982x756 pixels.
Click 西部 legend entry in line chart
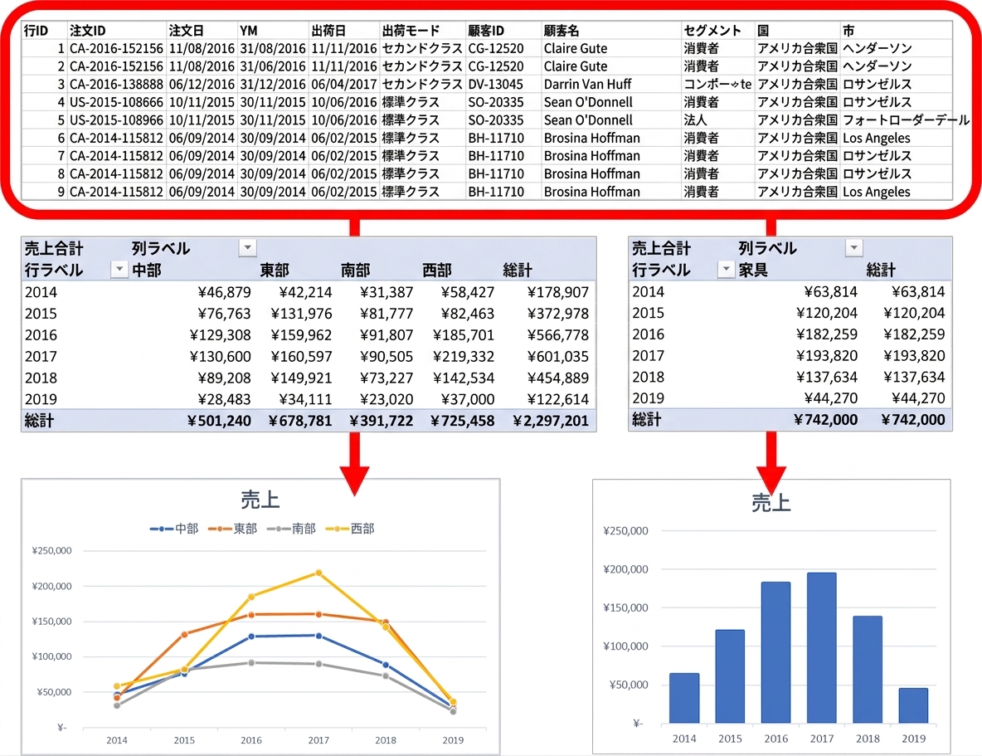pos(350,529)
